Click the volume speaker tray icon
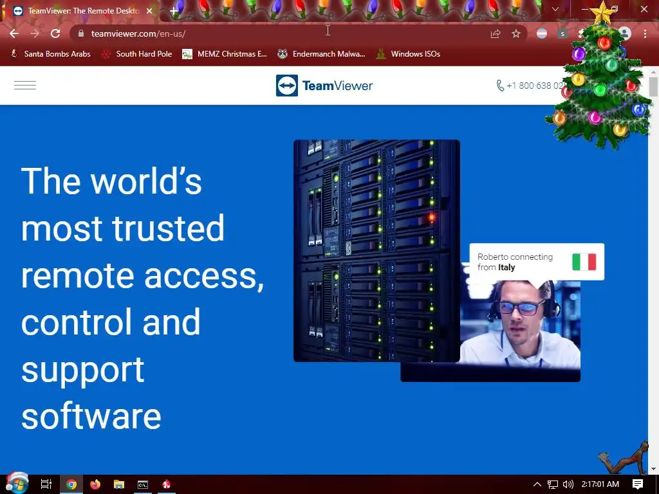 [568, 484]
